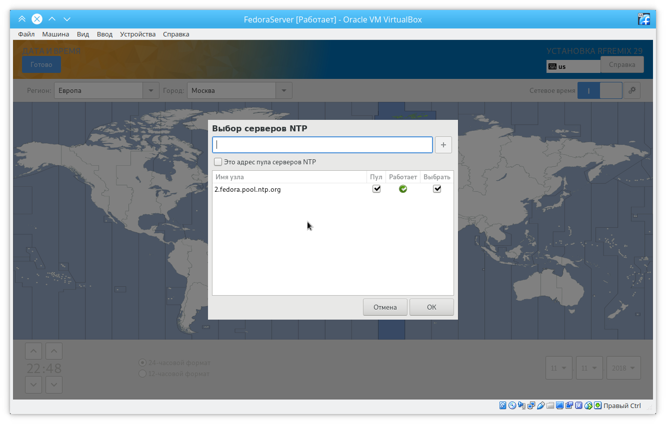666x424 pixels.
Task: Click the display status bar icon
Action: coord(559,406)
